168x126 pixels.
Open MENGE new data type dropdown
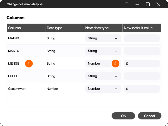coord(103,64)
